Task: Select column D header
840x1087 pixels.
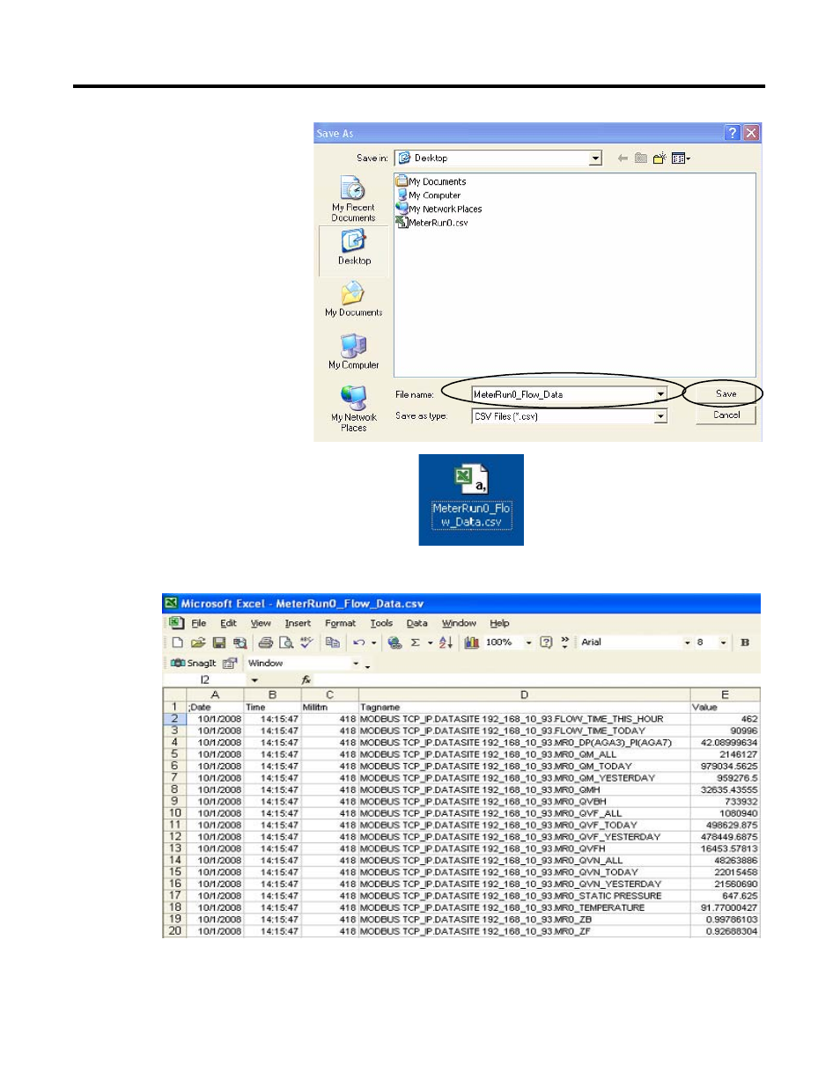Action: click(x=524, y=694)
